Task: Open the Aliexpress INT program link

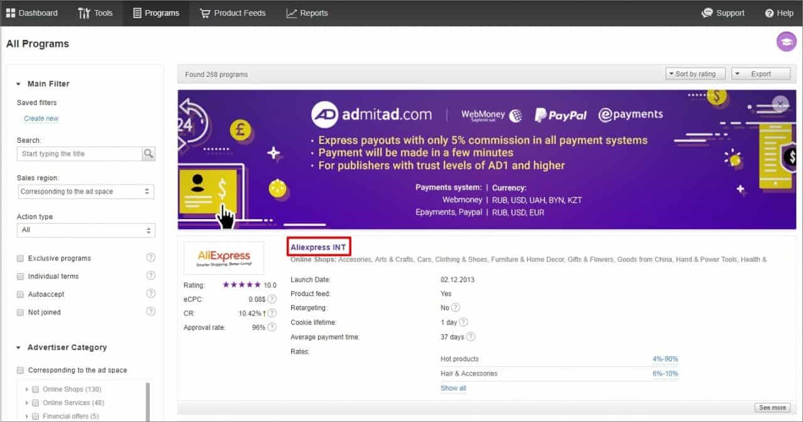Action: 318,247
